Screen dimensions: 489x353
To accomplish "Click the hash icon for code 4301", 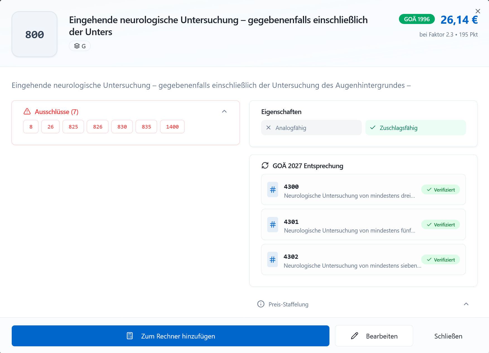I will (x=273, y=224).
